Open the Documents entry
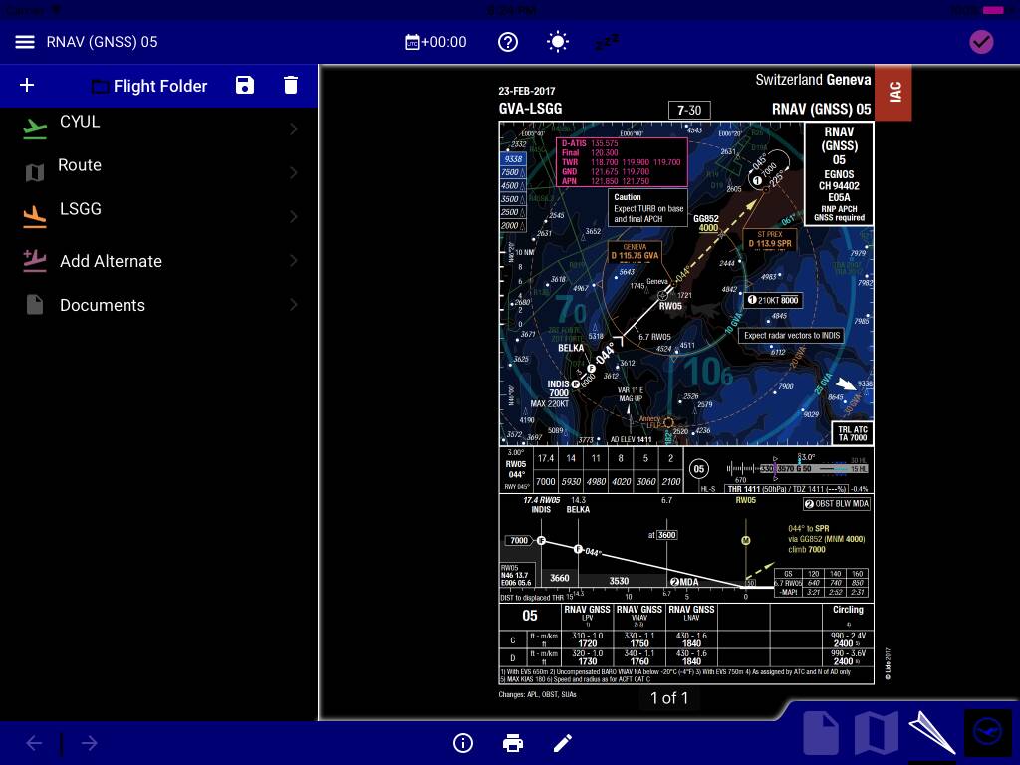Viewport: 1020px width, 765px height. [102, 305]
